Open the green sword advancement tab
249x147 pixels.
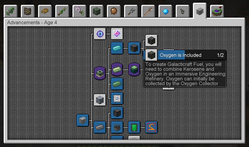[x=62, y=11]
